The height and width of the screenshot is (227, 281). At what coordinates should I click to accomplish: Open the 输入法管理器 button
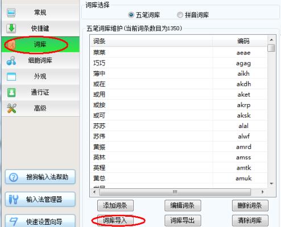tap(40, 200)
